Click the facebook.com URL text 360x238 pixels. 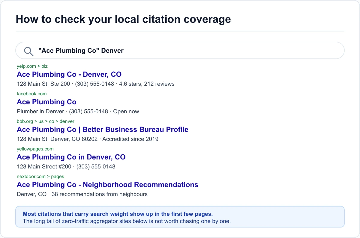(x=32, y=94)
